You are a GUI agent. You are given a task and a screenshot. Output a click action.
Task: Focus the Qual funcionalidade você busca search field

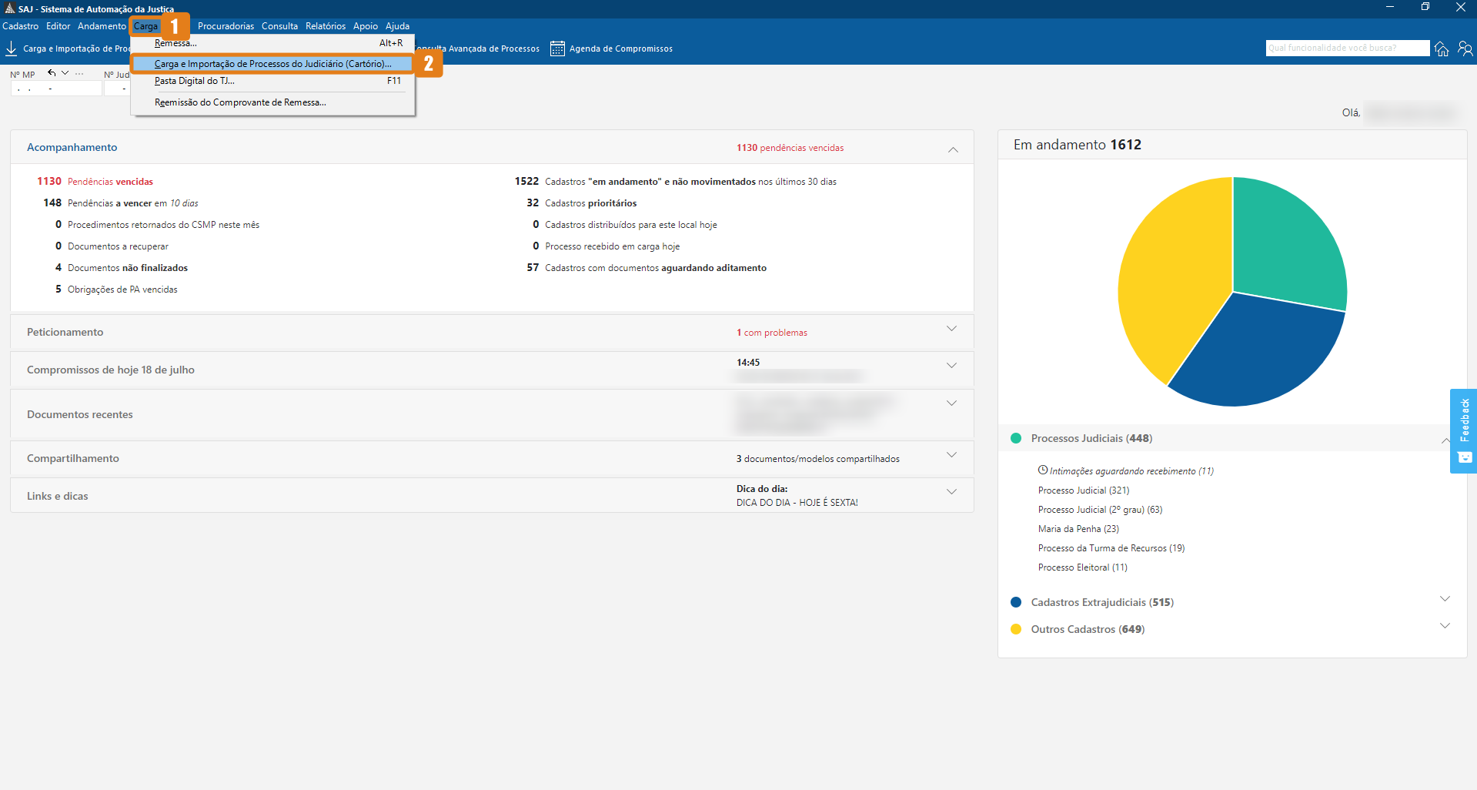[1347, 48]
